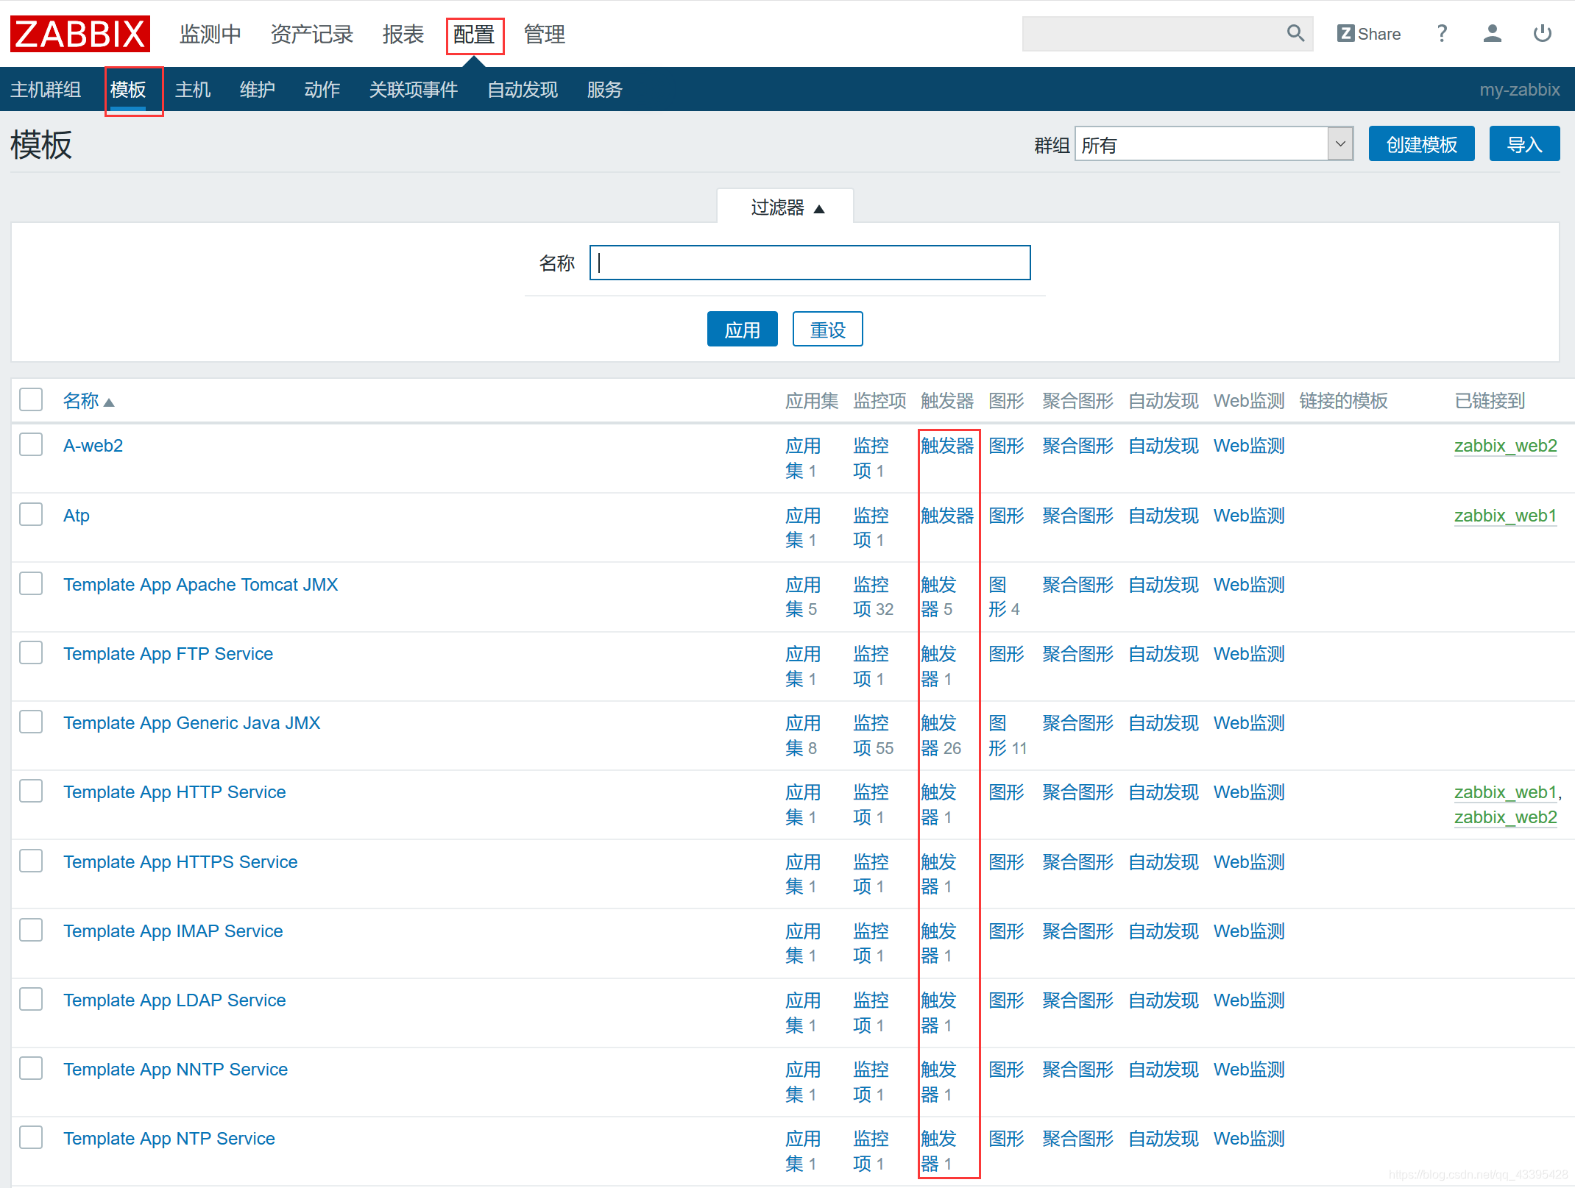Image resolution: width=1575 pixels, height=1188 pixels.
Task: Check the A-web2 template checkbox
Action: [x=31, y=444]
